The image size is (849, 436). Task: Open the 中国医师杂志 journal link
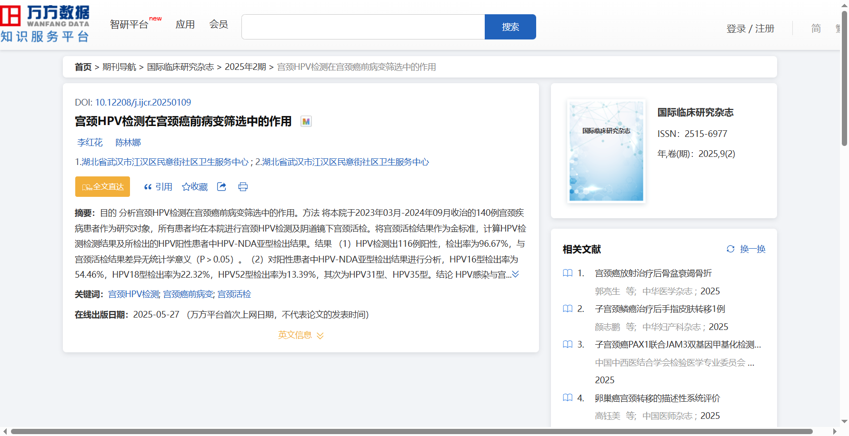coord(668,416)
